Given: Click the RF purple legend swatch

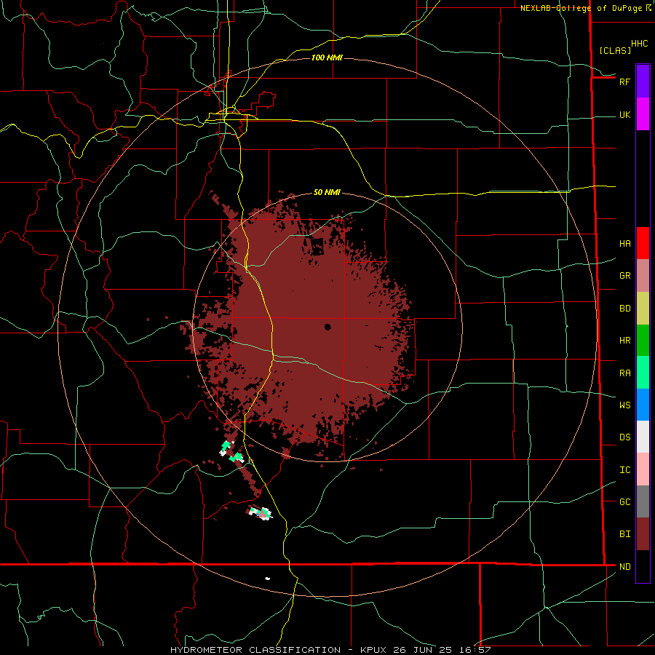Looking at the screenshot, I should (x=643, y=82).
